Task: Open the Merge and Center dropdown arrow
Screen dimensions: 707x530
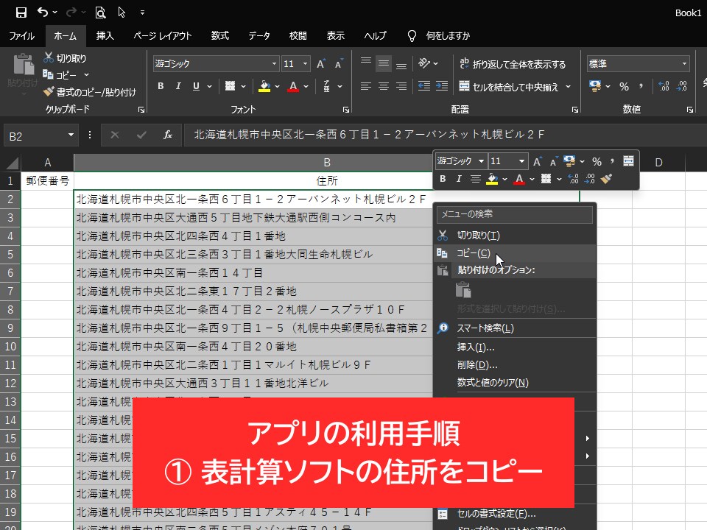Action: (568, 86)
